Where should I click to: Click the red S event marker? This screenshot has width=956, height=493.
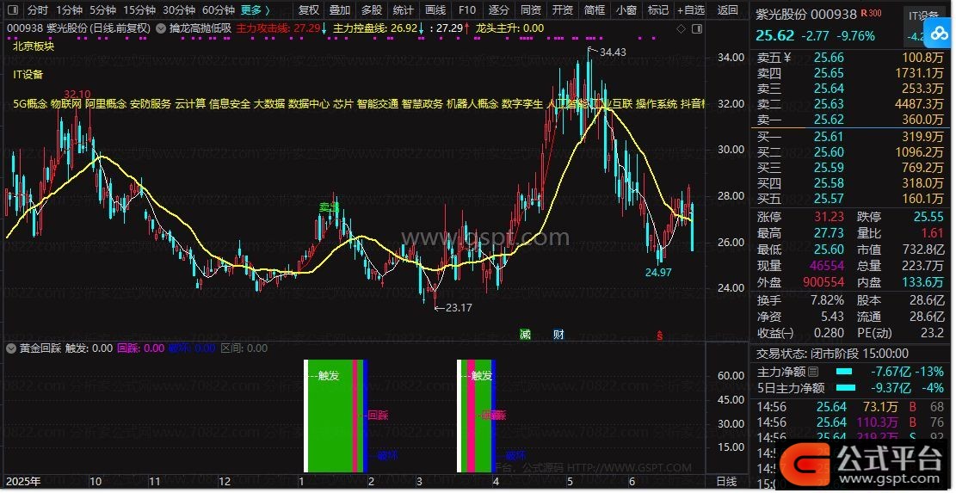[x=660, y=335]
